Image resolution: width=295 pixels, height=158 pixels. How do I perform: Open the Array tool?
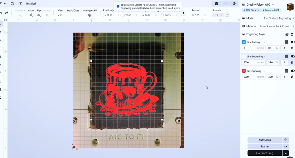click(x=31, y=13)
